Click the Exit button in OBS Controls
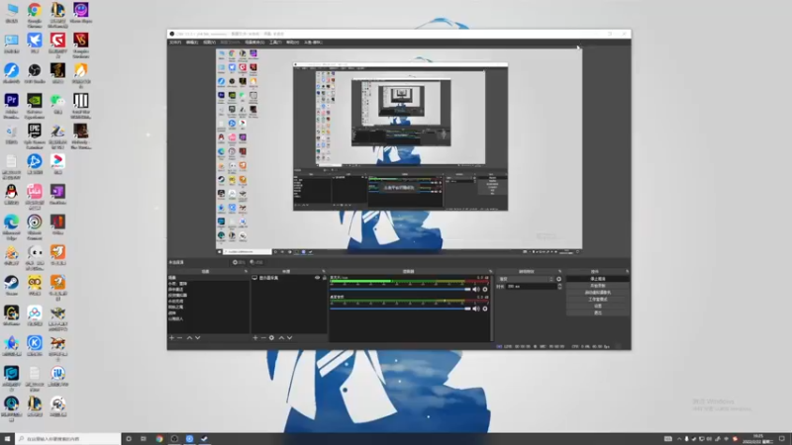Image resolution: width=792 pixels, height=445 pixels. tap(598, 312)
